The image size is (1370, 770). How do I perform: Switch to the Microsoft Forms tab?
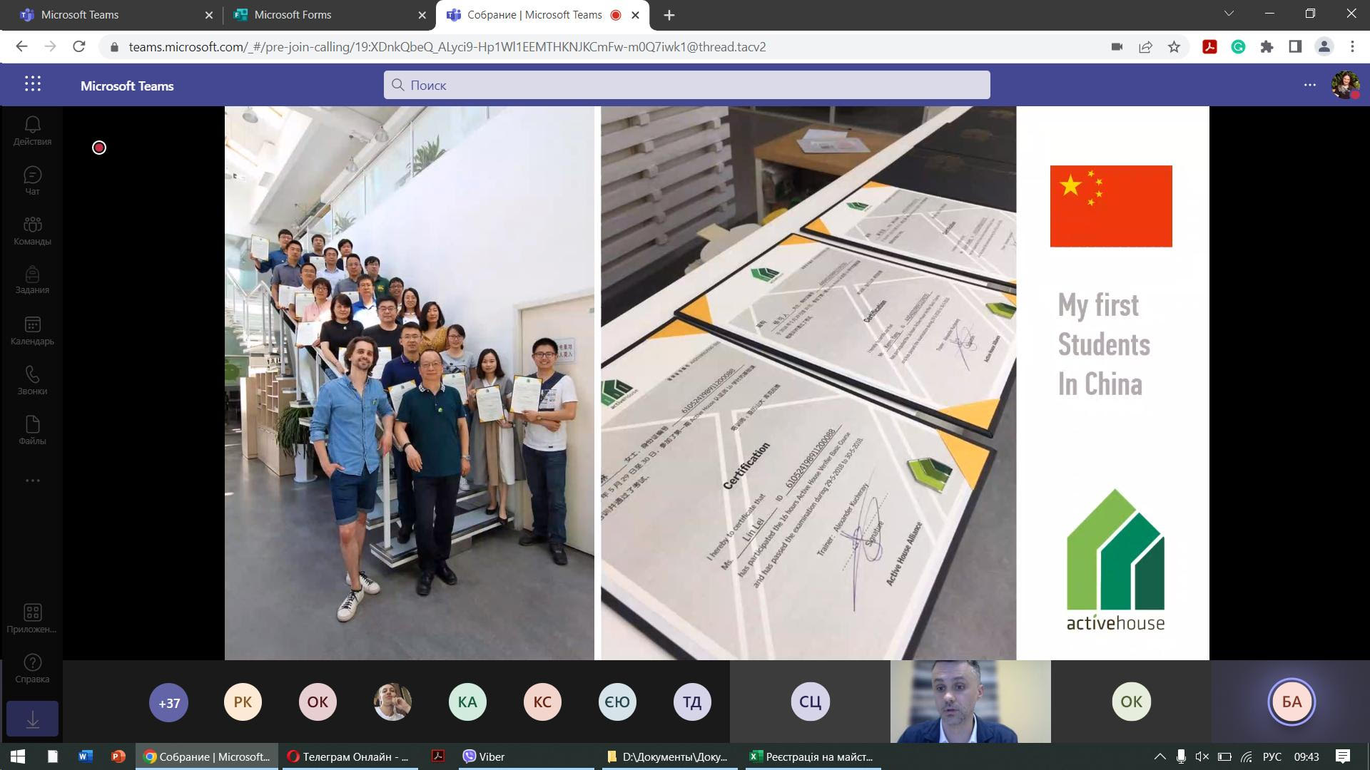328,14
